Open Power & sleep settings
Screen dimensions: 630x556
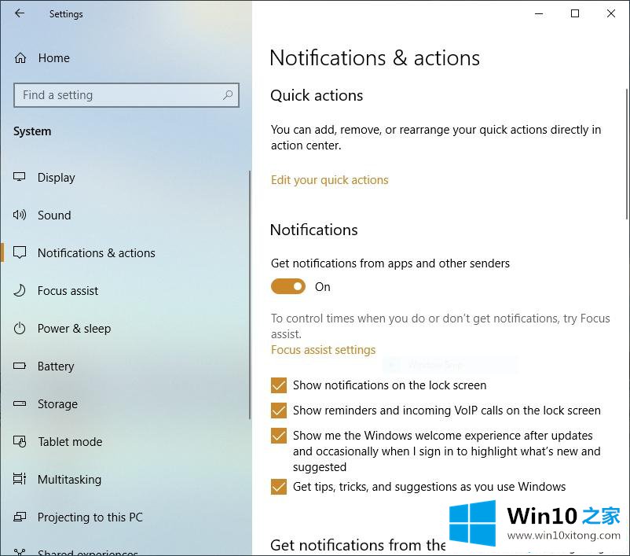[x=75, y=328]
